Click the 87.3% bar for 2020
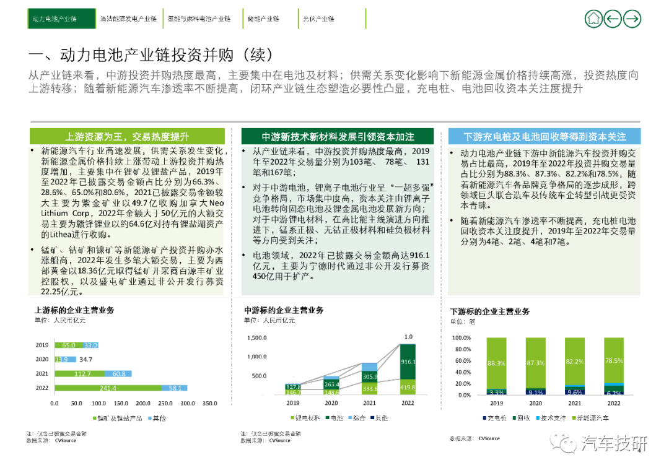 (535, 363)
